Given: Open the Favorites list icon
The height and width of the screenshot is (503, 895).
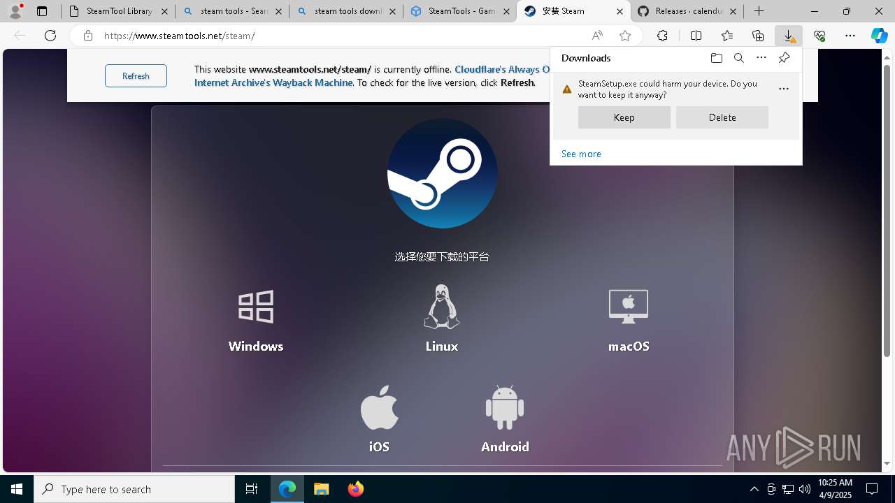Looking at the screenshot, I should coord(727,36).
